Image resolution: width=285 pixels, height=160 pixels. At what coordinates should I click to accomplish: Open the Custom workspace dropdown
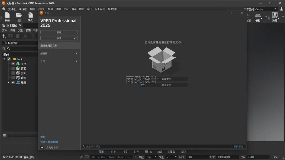click(x=266, y=9)
